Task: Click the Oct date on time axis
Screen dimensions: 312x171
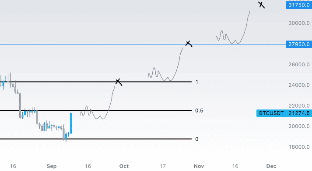Action: coord(124,166)
